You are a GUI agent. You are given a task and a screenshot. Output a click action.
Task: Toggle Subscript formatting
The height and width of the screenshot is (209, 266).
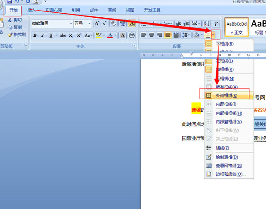coord(71,35)
